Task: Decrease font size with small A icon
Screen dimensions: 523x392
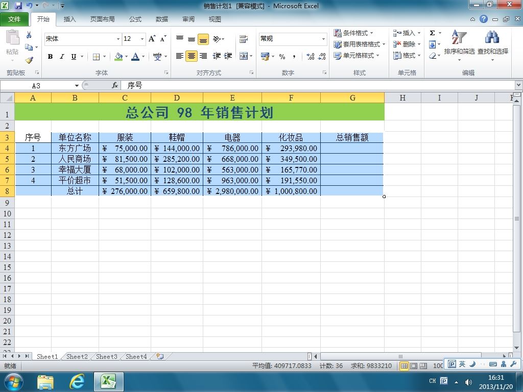Action: (163, 39)
